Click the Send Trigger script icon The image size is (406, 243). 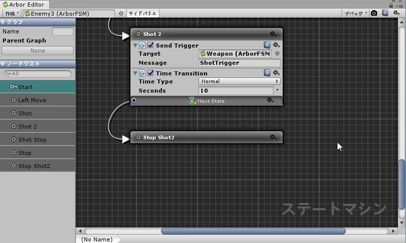[143, 46]
